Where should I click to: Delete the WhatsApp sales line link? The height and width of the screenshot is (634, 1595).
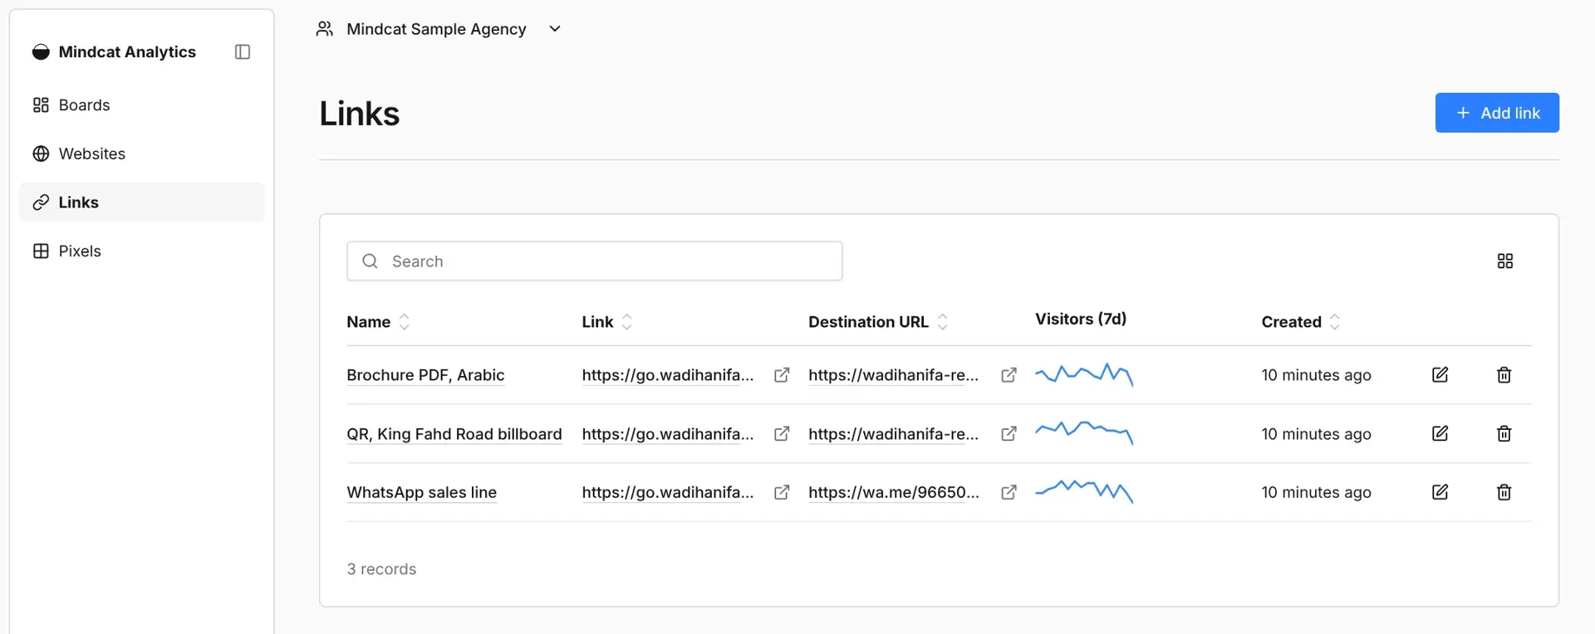(1504, 492)
